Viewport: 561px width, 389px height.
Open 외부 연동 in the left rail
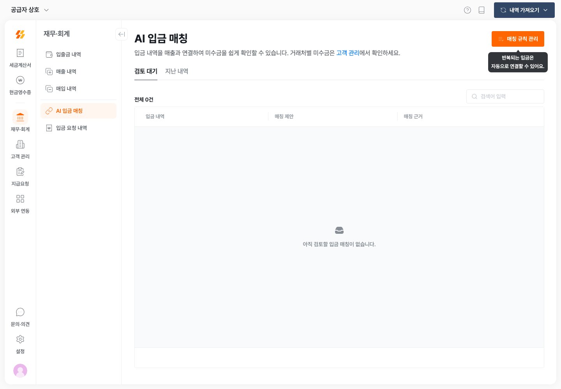[x=20, y=203]
